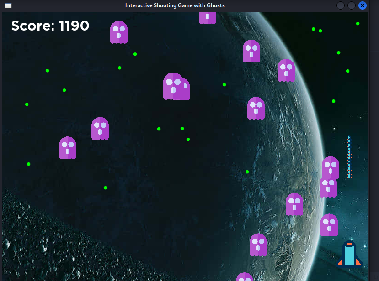Viewport: 379px width, 281px height.
Task: Click the large overlapping ghost pair
Action: 176,87
